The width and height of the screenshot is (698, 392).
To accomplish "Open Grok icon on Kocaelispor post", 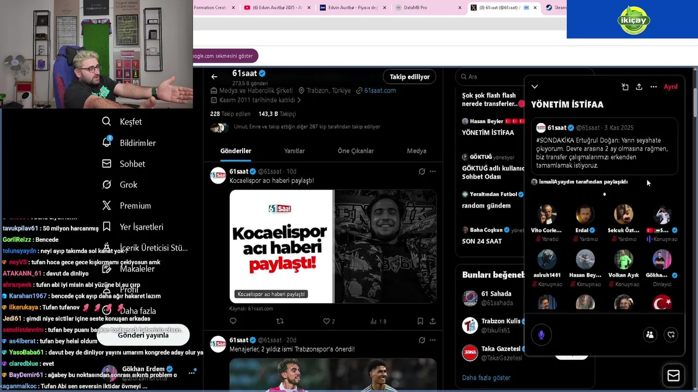I will [422, 171].
